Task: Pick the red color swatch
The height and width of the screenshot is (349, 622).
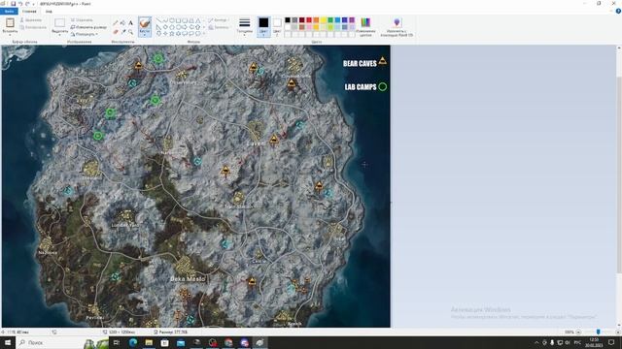Action: point(309,20)
